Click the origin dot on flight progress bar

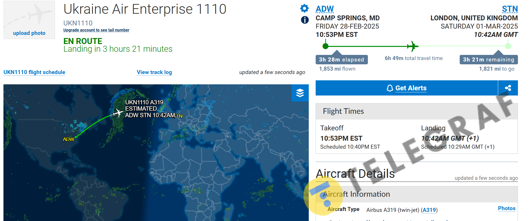click(325, 46)
